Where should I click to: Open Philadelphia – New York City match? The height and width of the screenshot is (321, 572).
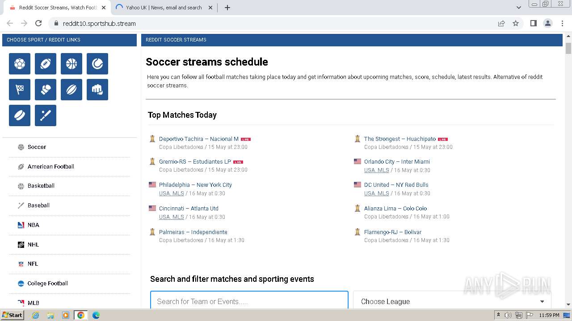[x=195, y=185]
